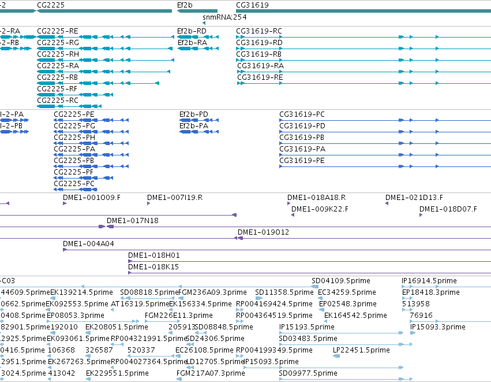Select transcript CG2225-RE label
The height and width of the screenshot is (382, 491).
tap(58, 31)
